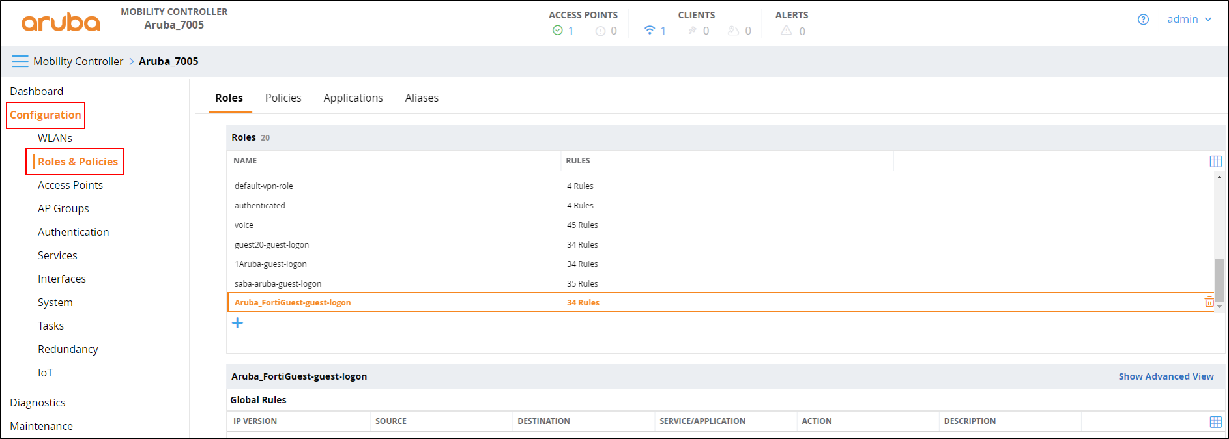This screenshot has height=439, width=1229.
Task: Click the access points up status icon
Action: 557,31
